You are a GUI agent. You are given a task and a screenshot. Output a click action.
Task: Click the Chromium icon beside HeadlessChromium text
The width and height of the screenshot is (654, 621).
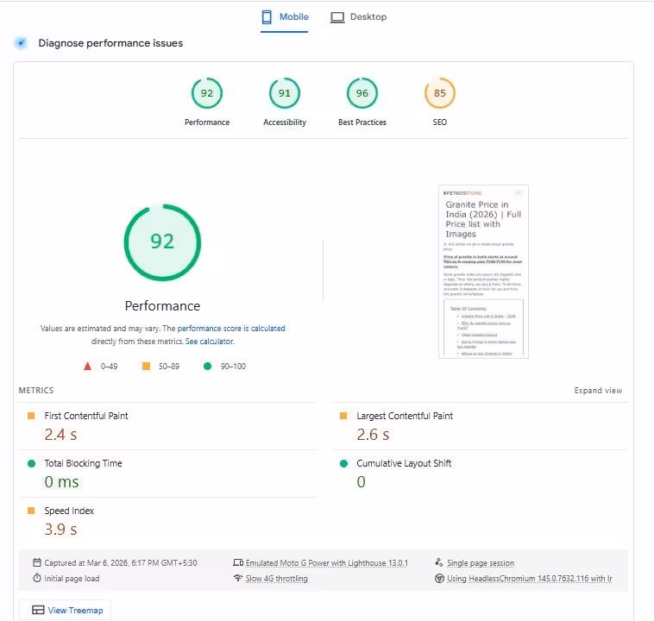[439, 579]
